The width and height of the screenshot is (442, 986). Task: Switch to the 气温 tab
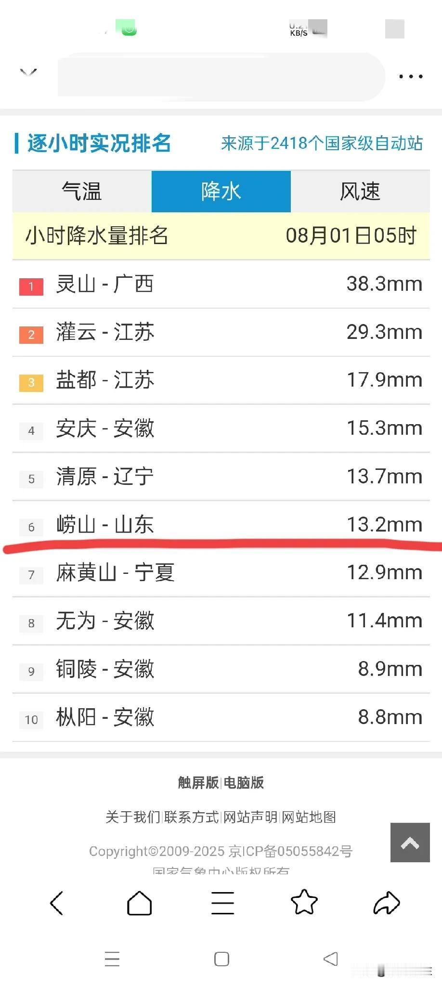tap(82, 191)
